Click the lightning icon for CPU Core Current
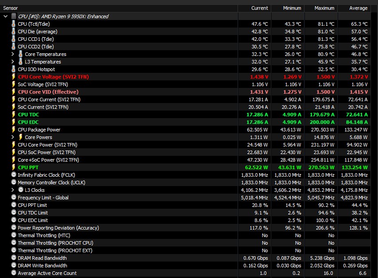 [x=13, y=99]
